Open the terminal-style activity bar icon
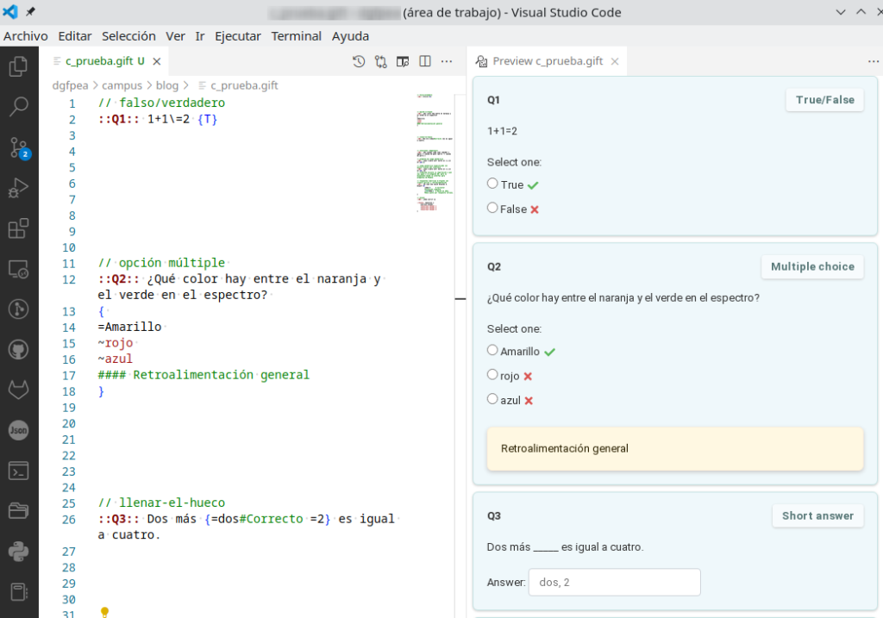Image resolution: width=883 pixels, height=618 pixels. (x=19, y=471)
